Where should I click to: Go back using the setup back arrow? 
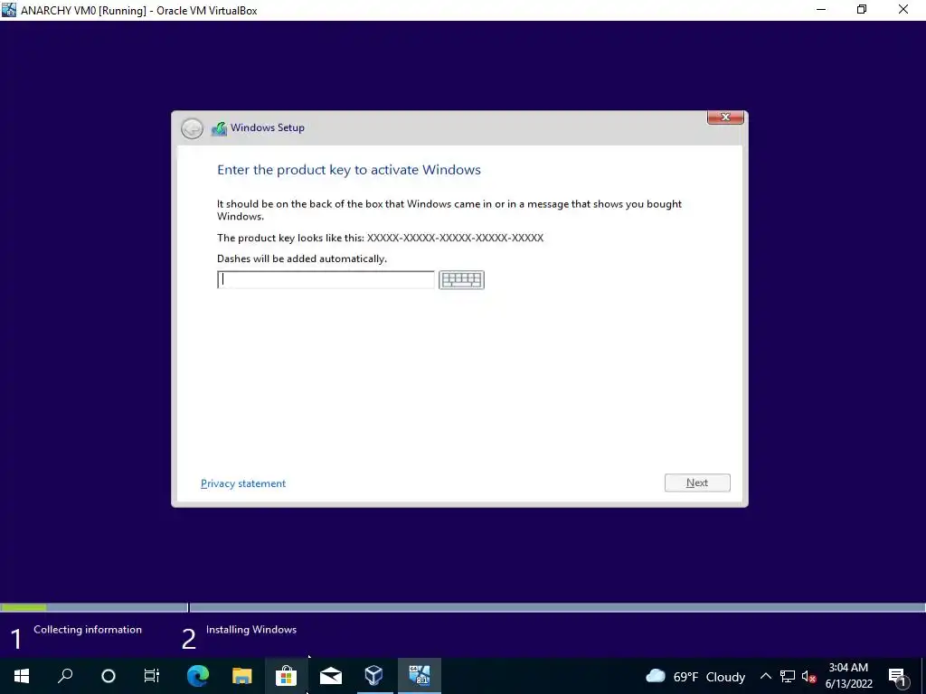click(x=192, y=128)
